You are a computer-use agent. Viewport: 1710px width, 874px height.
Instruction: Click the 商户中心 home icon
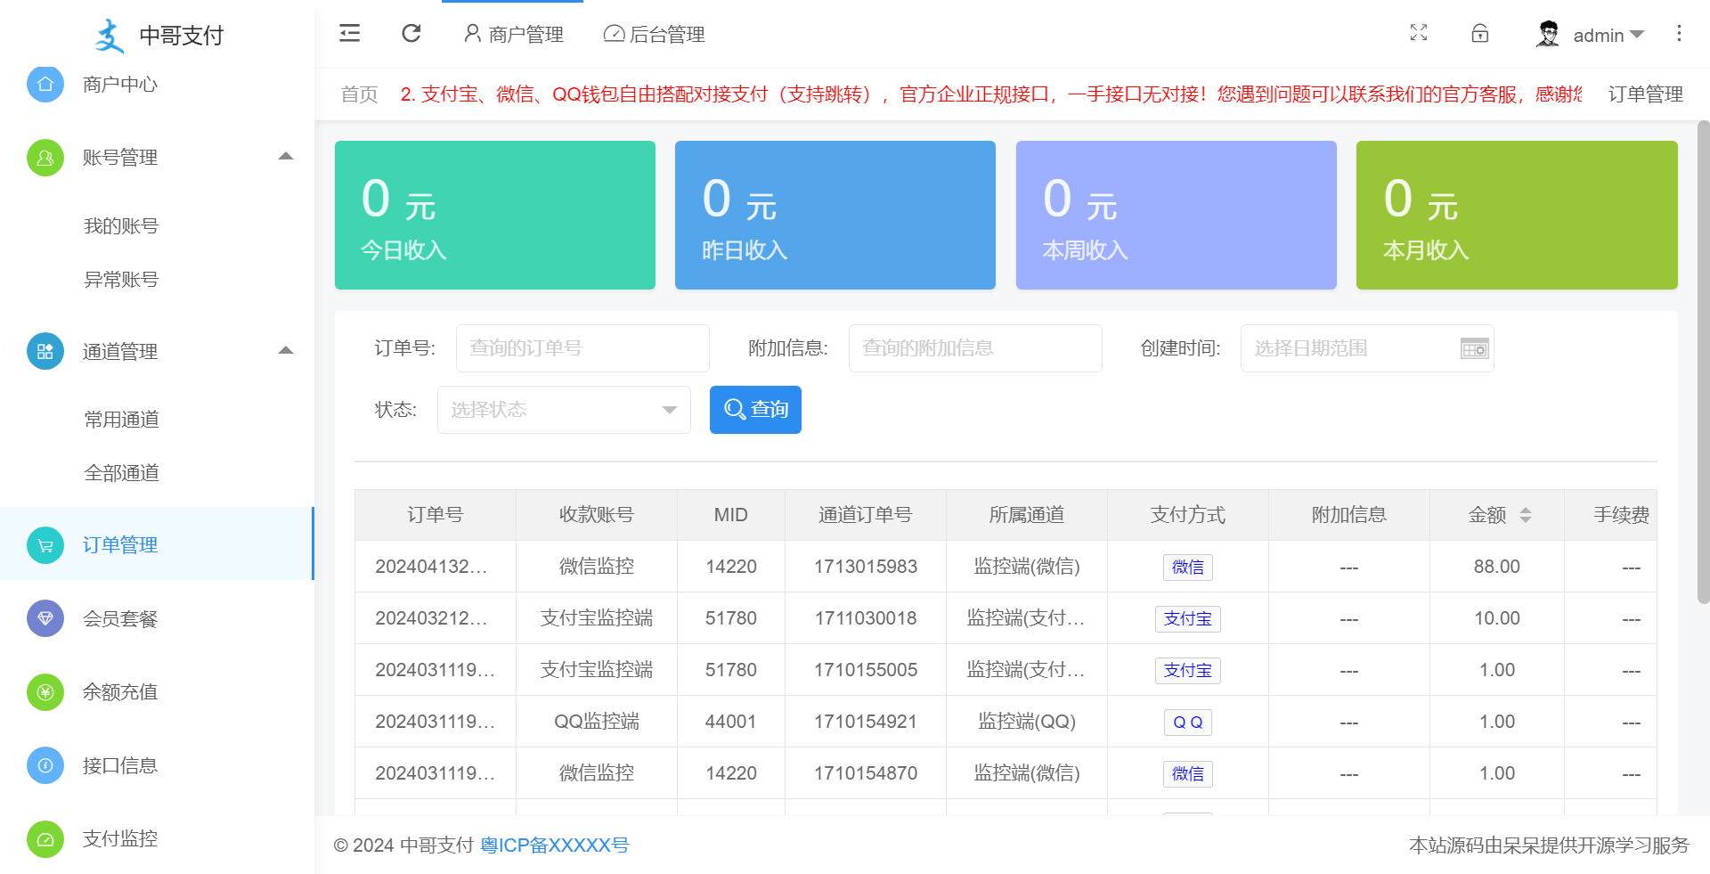(45, 85)
